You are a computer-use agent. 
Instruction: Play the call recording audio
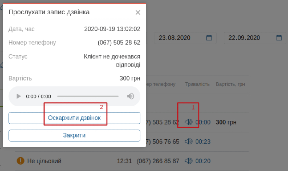click(x=18, y=96)
